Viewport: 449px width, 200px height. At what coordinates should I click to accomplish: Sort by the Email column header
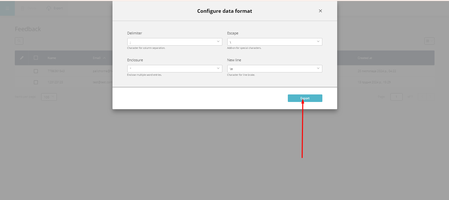pos(97,58)
